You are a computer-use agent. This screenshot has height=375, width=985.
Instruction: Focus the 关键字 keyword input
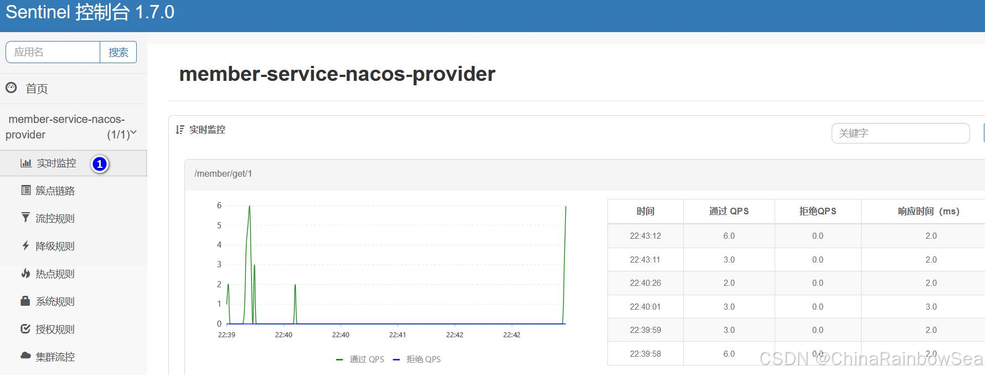901,133
